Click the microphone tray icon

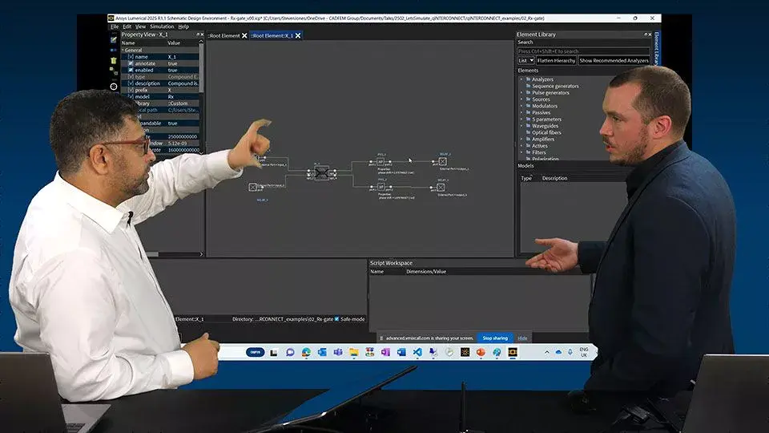570,352
